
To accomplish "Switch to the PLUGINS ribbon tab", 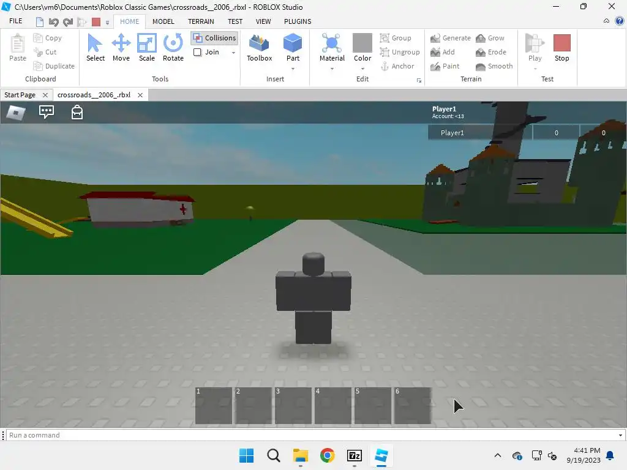I will [298, 21].
